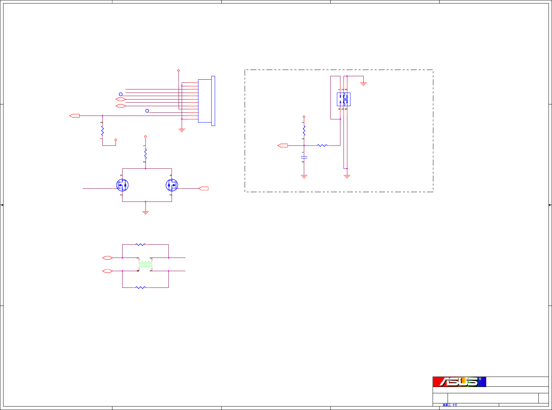Click the power symbol above the connector
The image size is (552, 410).
[179, 70]
